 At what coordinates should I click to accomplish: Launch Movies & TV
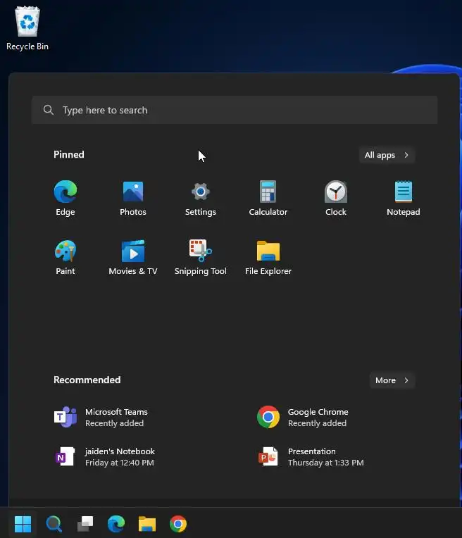(x=133, y=257)
